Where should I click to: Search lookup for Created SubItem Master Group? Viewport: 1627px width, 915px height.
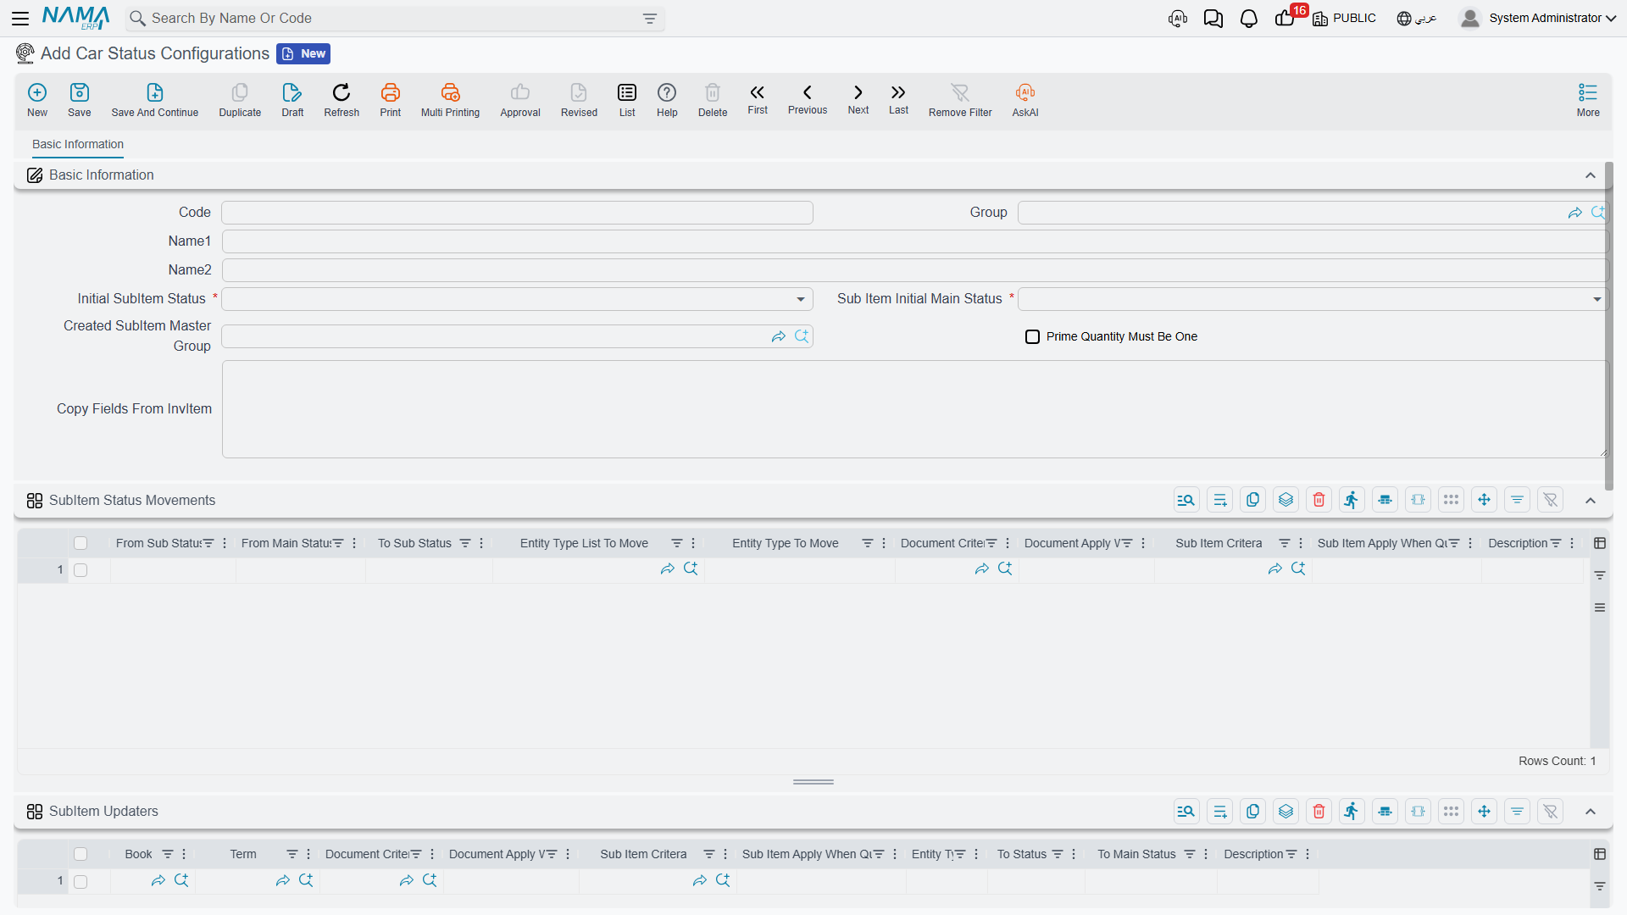(802, 336)
